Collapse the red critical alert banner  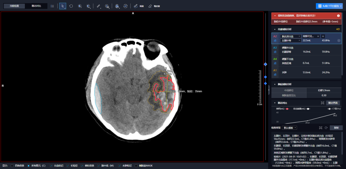275,16
